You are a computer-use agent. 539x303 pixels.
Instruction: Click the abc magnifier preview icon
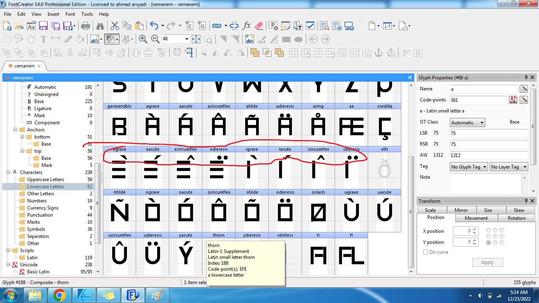pos(325,26)
